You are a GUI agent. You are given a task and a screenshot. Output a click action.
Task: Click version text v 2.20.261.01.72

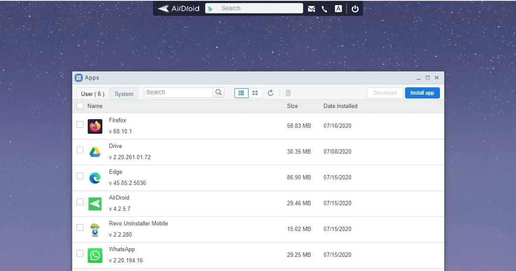(x=130, y=157)
